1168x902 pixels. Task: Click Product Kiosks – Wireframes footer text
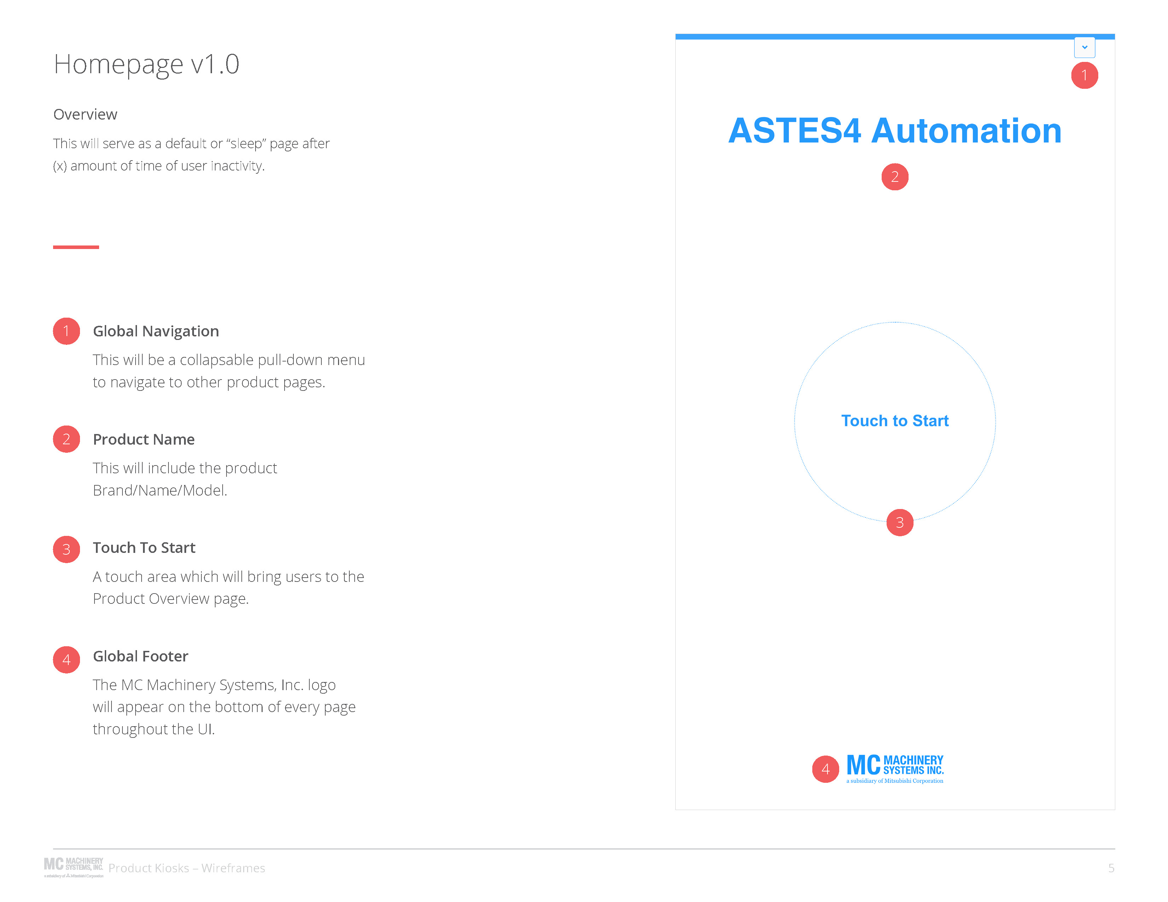tap(187, 868)
